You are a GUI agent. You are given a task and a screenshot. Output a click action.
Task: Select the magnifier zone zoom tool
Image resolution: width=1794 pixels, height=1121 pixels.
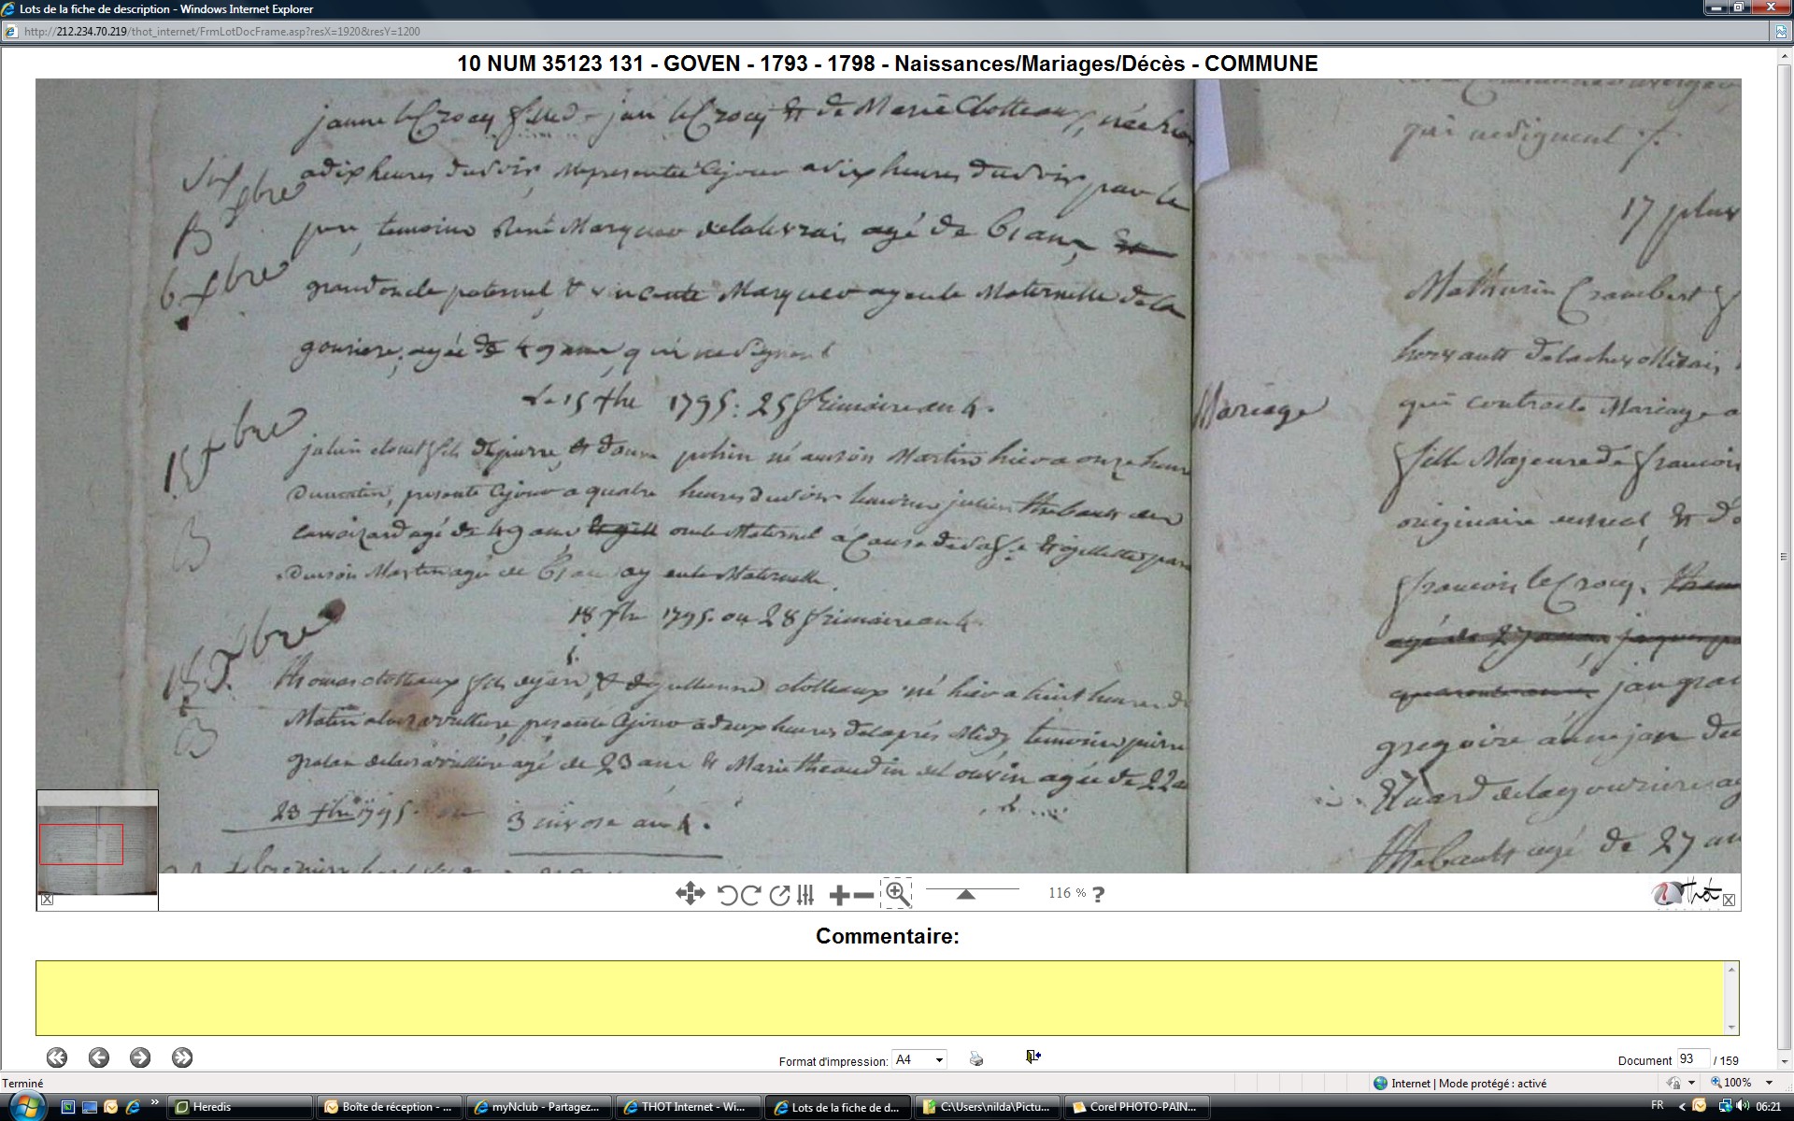pyautogui.click(x=897, y=894)
